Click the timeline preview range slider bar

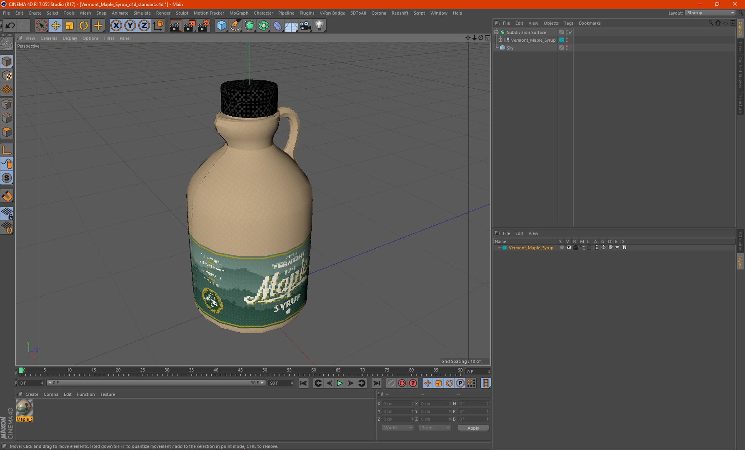click(x=156, y=383)
